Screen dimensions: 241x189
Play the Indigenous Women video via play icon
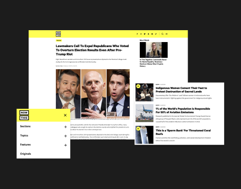(x=138, y=86)
